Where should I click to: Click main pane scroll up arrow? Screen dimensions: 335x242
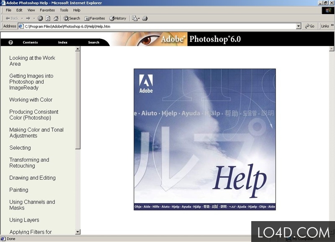point(331,49)
